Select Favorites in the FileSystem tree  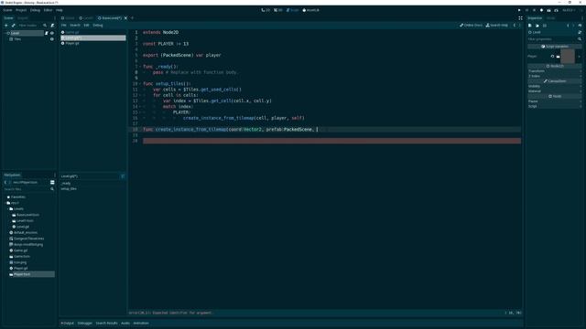coord(18,197)
